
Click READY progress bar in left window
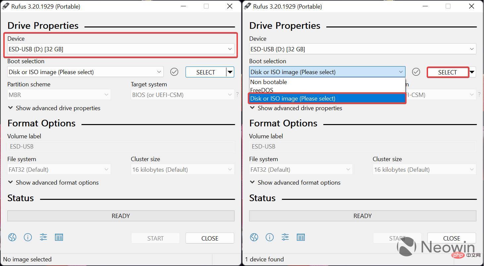(121, 216)
